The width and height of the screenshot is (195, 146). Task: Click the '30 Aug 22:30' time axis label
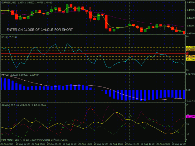point(179,144)
